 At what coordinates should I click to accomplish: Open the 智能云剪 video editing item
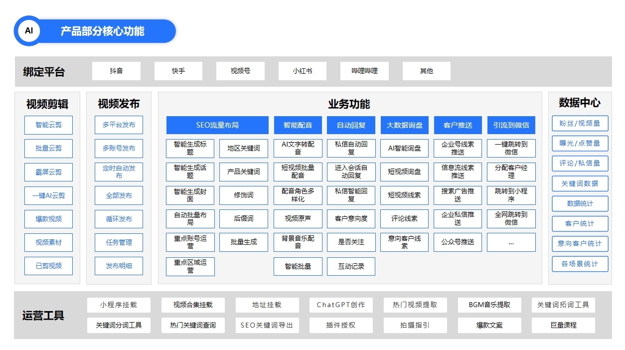coord(48,125)
